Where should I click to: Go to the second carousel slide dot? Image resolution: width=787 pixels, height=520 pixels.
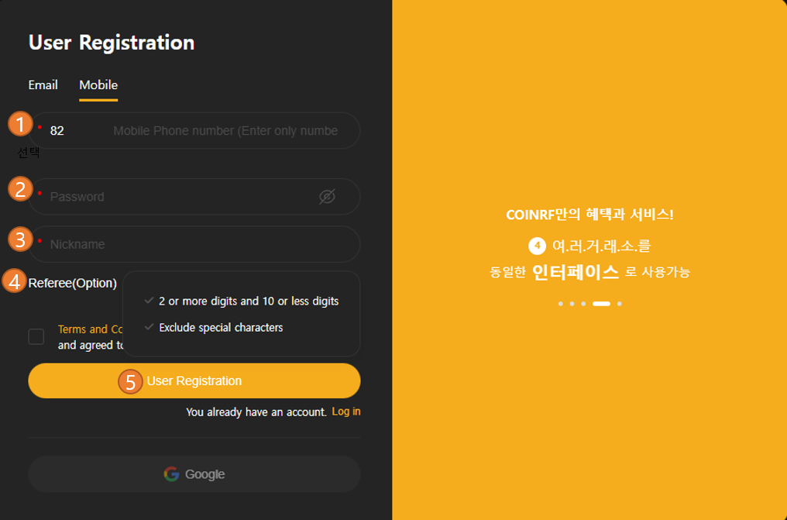click(572, 304)
